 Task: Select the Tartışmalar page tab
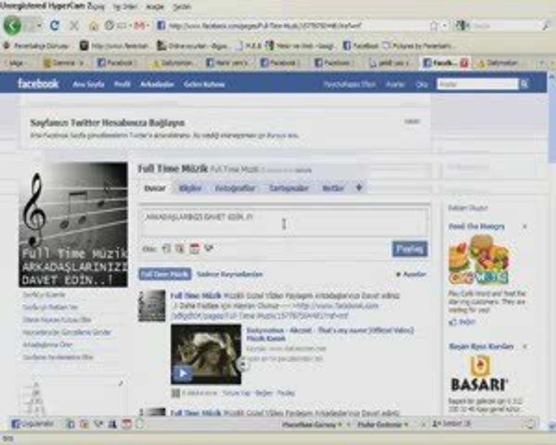[289, 188]
